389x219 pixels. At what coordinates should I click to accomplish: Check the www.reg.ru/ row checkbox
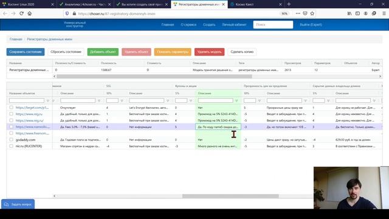pos(11,120)
